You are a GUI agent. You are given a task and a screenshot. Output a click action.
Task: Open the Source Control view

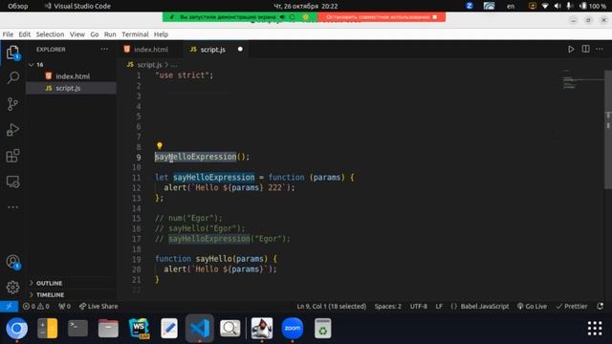point(12,104)
